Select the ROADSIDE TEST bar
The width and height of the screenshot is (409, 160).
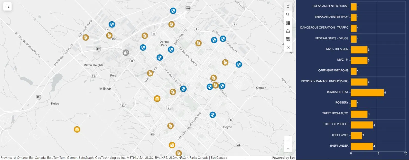pyautogui.click(x=367, y=92)
